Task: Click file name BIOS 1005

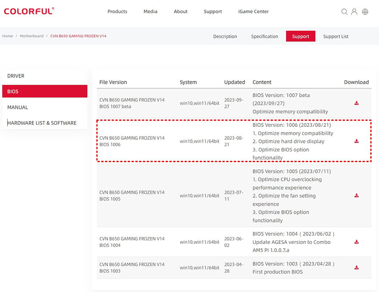Action: pos(132,196)
